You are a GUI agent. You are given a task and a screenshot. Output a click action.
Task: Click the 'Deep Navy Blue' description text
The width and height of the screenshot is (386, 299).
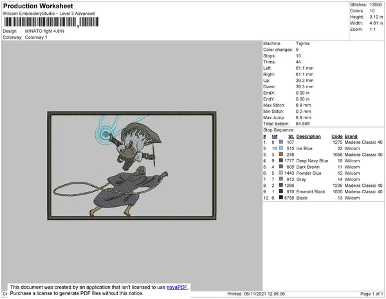pyautogui.click(x=312, y=160)
